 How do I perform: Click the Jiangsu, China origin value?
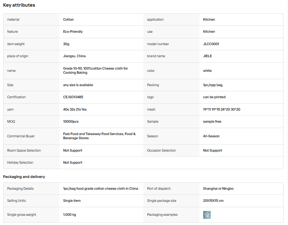point(74,56)
